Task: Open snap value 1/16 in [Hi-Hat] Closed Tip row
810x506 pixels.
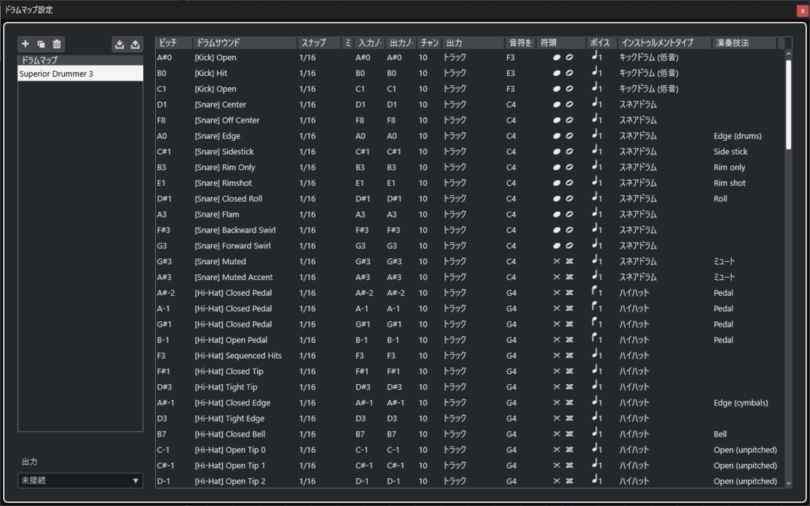Action: (x=308, y=372)
